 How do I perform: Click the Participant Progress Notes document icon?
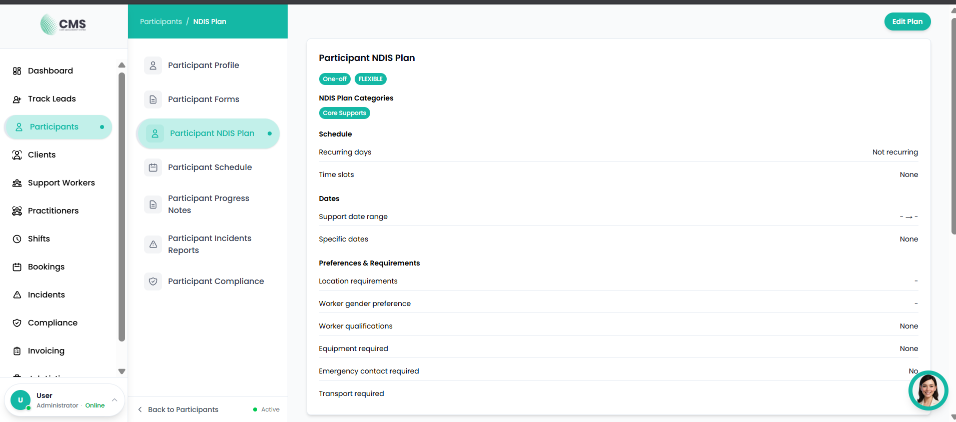tap(153, 204)
